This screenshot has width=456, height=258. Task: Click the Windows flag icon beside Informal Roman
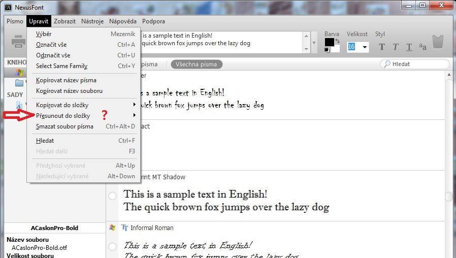coord(112,228)
